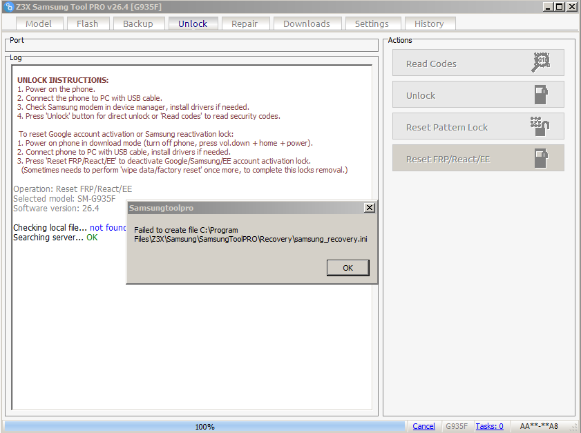Select the Unlock tab

click(x=193, y=23)
